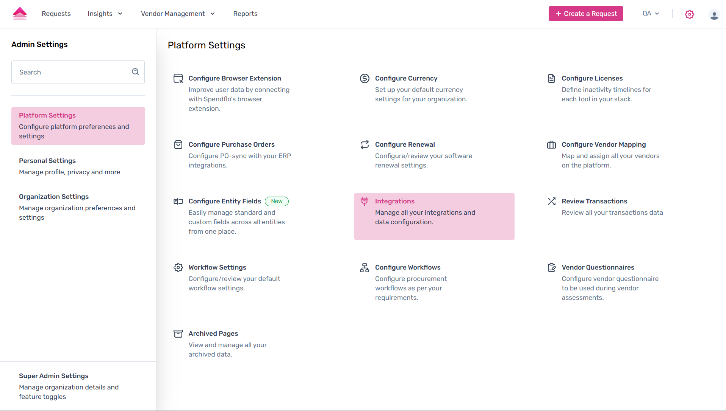Viewport: 726px width, 411px height.
Task: Open the settings gear icon in header
Action: pyautogui.click(x=689, y=14)
